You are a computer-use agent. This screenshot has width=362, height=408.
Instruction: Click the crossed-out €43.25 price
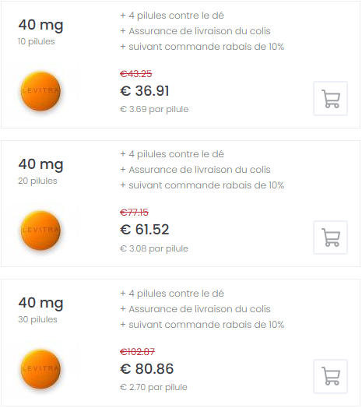point(136,74)
